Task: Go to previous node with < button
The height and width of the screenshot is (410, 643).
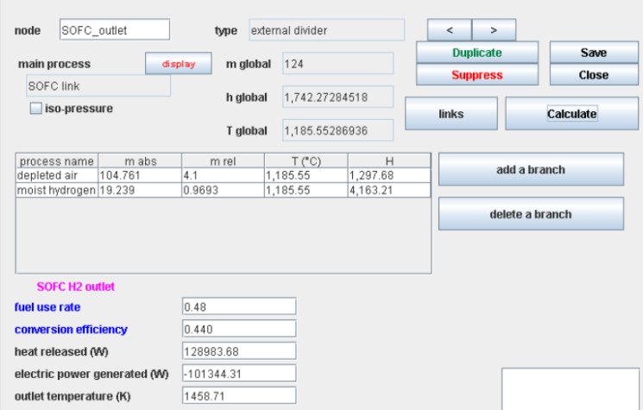Action: click(x=449, y=30)
